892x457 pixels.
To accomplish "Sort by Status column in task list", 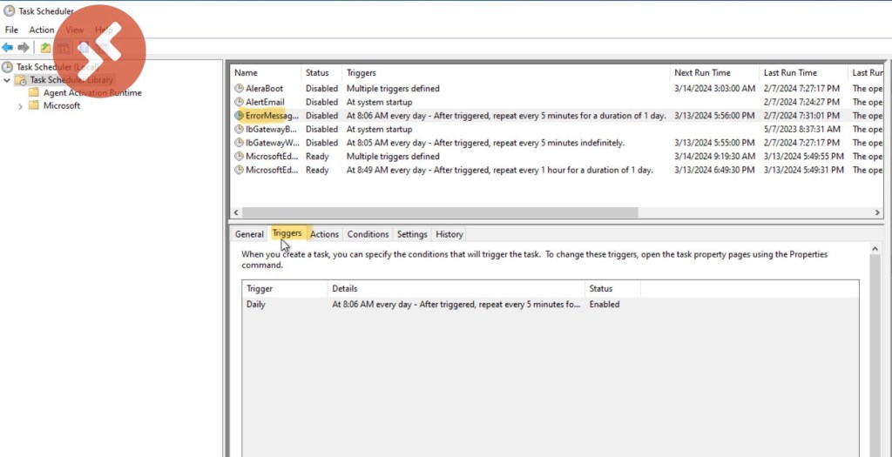I will (321, 73).
